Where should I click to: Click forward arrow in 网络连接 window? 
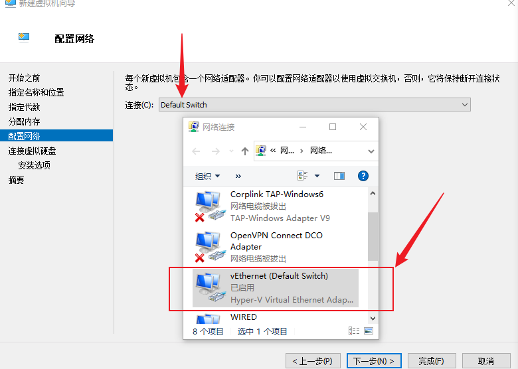pos(216,151)
